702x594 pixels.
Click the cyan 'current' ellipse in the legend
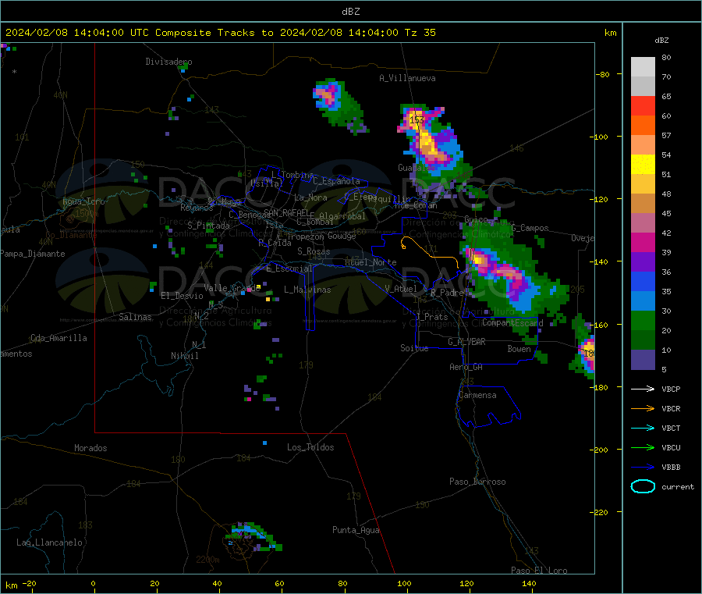[x=643, y=486]
